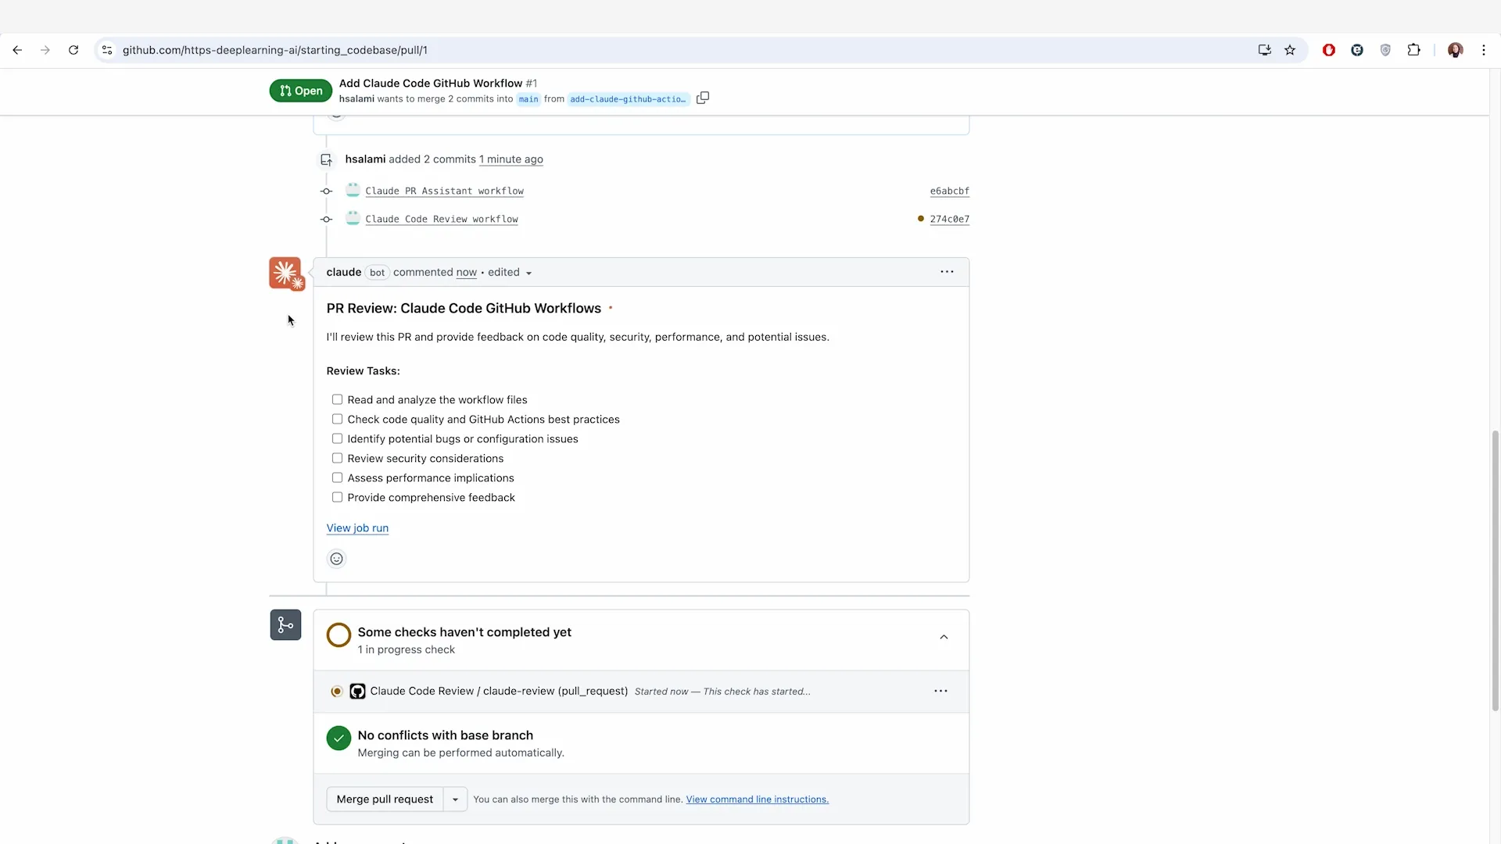Click the Merge pull request button
This screenshot has height=844, width=1501.
coord(385,799)
